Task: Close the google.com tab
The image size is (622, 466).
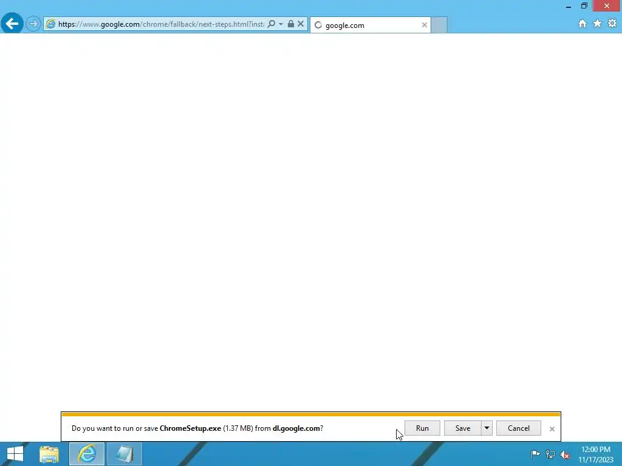Action: (425, 25)
